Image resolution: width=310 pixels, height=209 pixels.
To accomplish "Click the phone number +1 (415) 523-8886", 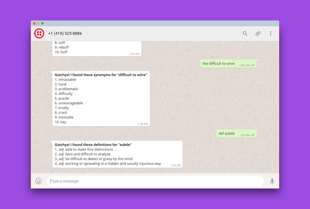I will click(65, 33).
